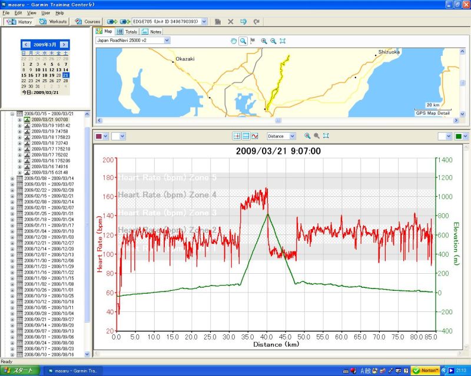Go to next month in calendar
Screen dimensions: 471x376
click(x=64, y=45)
